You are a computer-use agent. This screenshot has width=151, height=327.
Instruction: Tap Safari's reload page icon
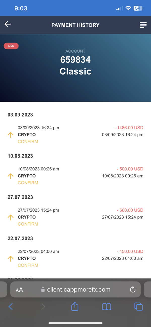pos(133,289)
